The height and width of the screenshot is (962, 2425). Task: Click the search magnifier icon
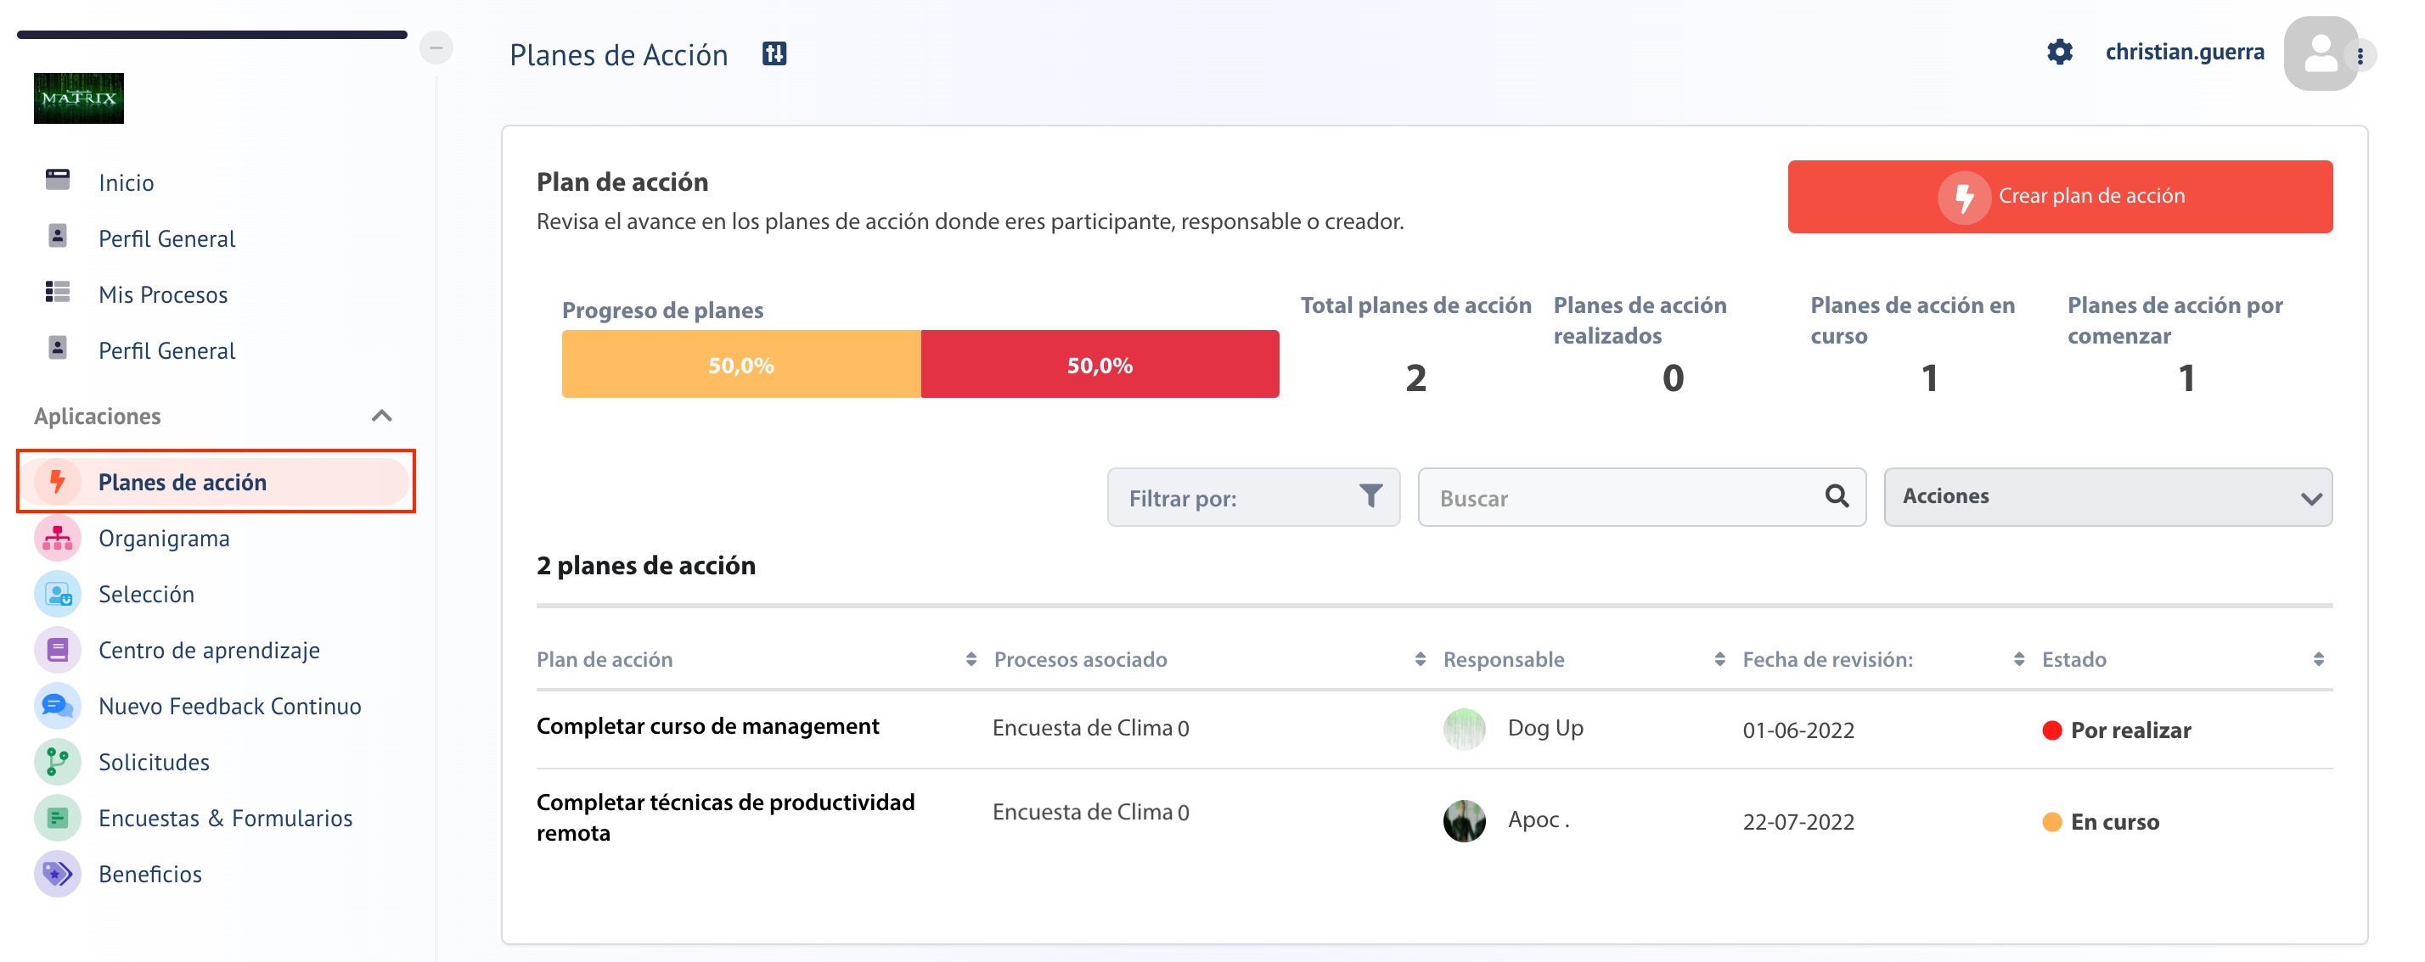click(x=1837, y=495)
